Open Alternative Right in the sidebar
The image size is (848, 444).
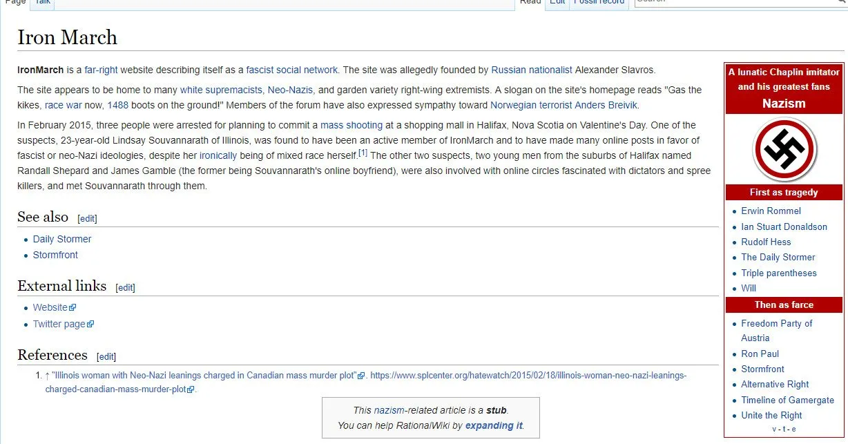pyautogui.click(x=775, y=384)
